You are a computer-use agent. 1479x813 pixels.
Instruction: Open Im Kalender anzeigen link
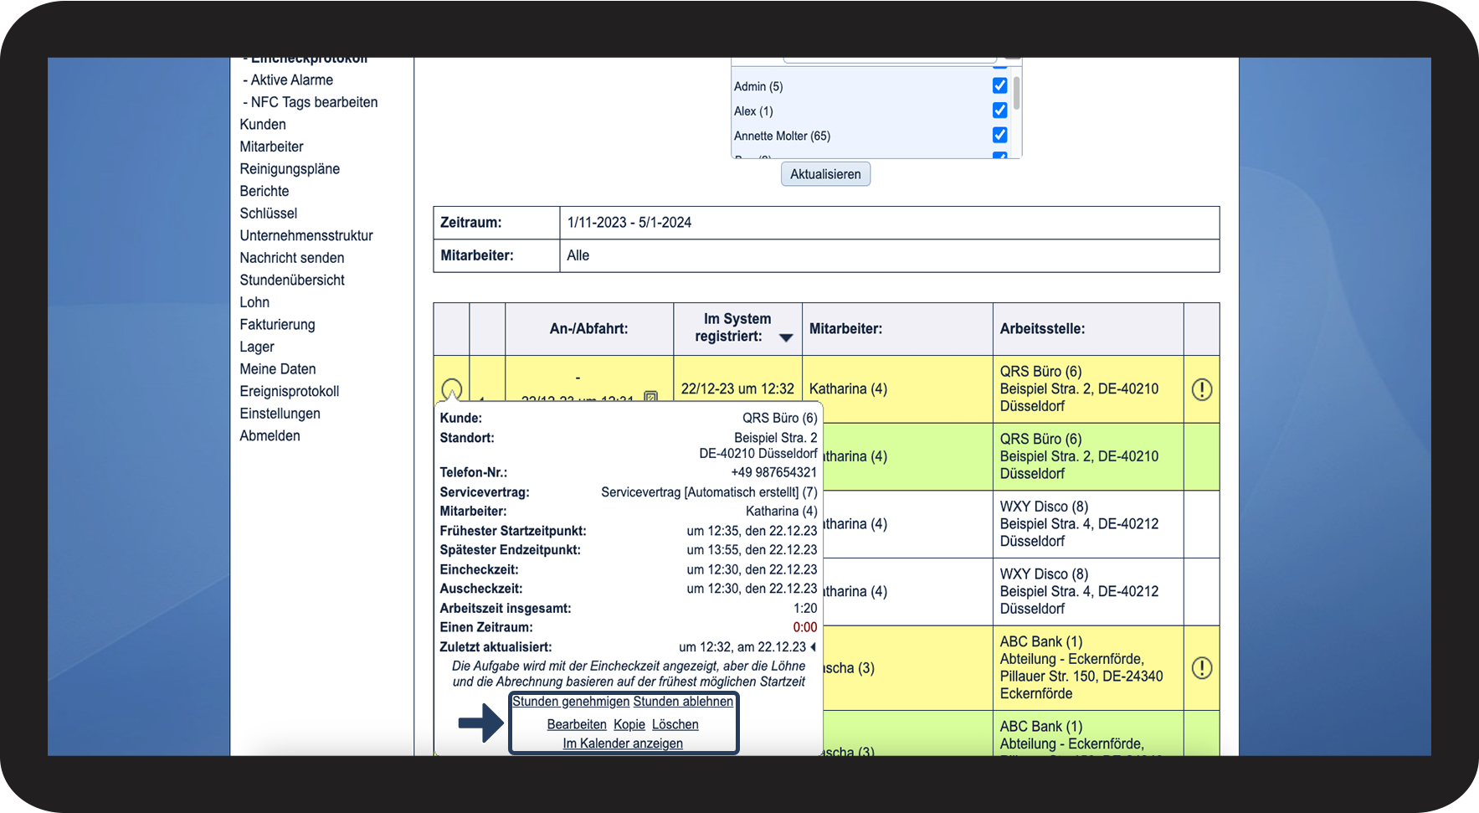coord(623,744)
